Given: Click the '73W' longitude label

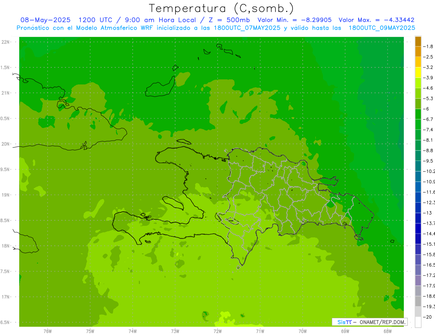Looking at the screenshot, I should click(x=175, y=331).
